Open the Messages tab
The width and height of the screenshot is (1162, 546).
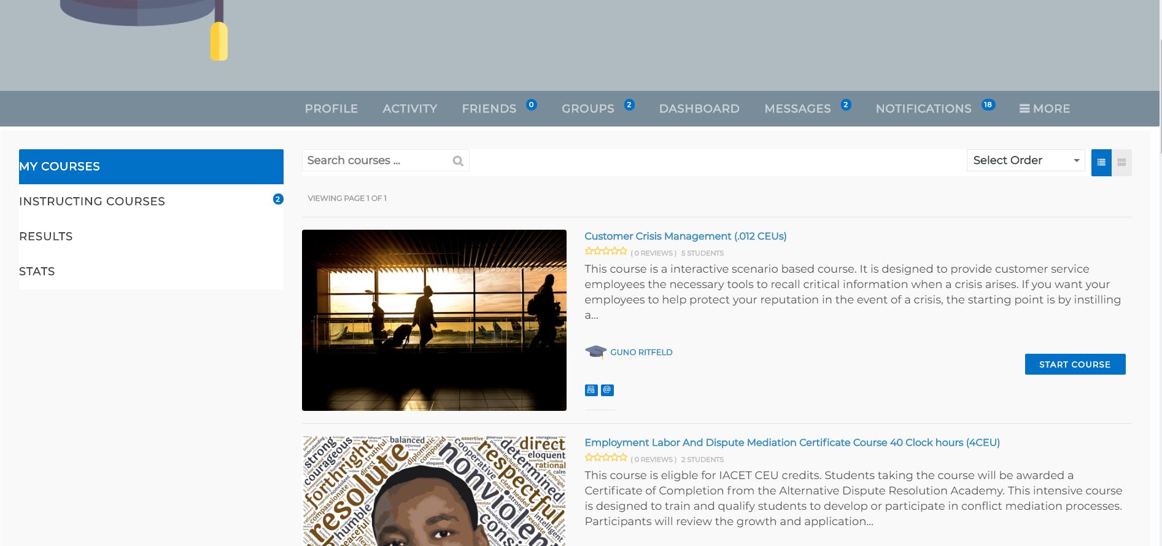(x=798, y=109)
